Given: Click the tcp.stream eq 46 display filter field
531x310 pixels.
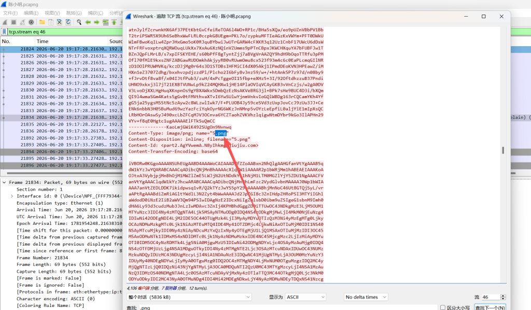Looking at the screenshot, I should [64, 32].
